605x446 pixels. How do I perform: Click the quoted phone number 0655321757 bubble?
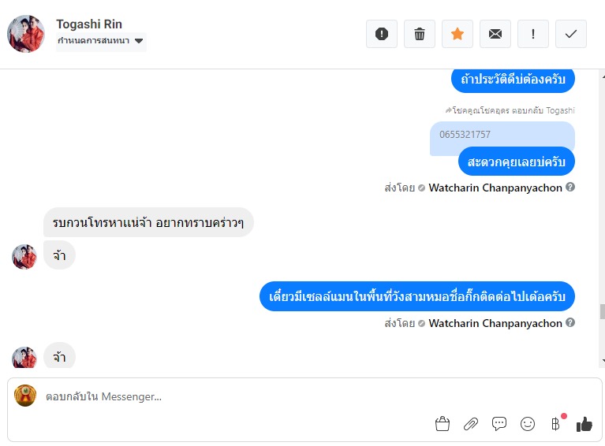point(502,136)
